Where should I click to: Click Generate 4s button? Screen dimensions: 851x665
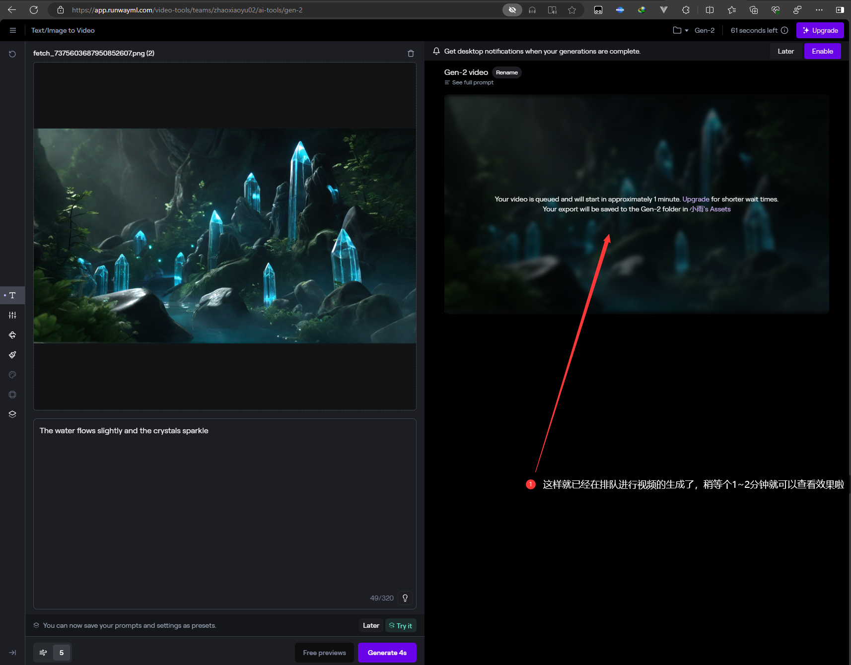tap(387, 653)
